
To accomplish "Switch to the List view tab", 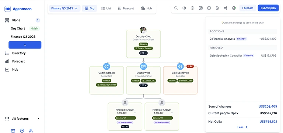I will tap(106, 8).
